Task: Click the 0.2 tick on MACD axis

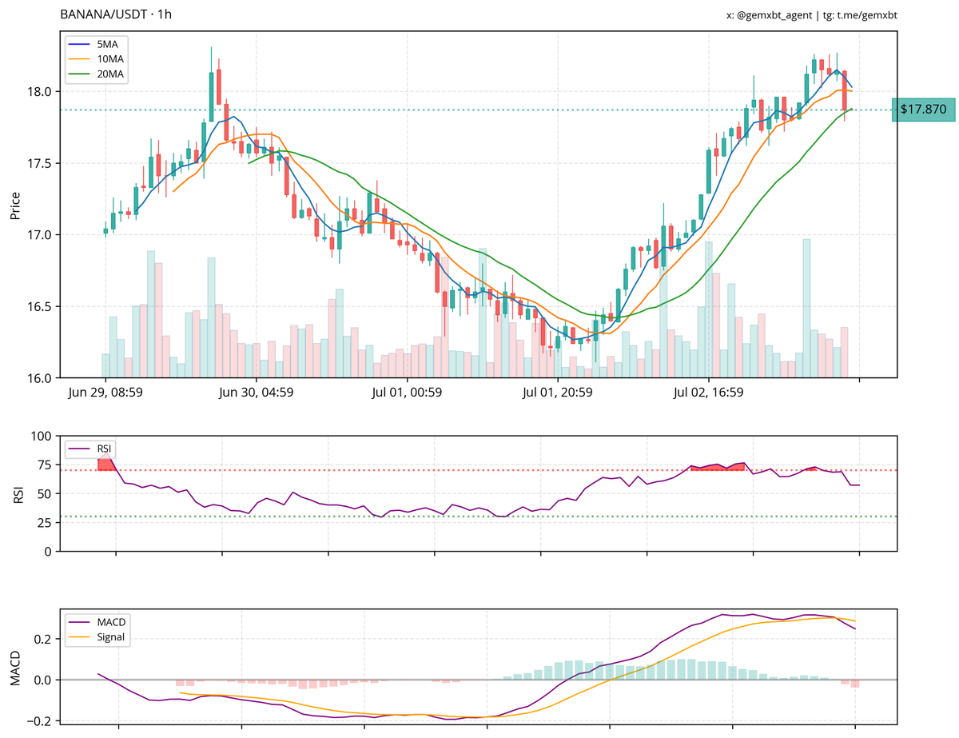Action: point(42,640)
